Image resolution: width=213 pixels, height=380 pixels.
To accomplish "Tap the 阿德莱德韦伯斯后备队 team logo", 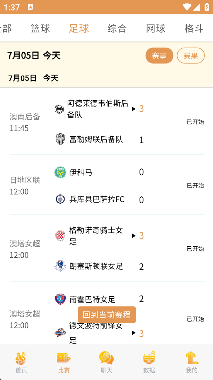I will [x=59, y=109].
